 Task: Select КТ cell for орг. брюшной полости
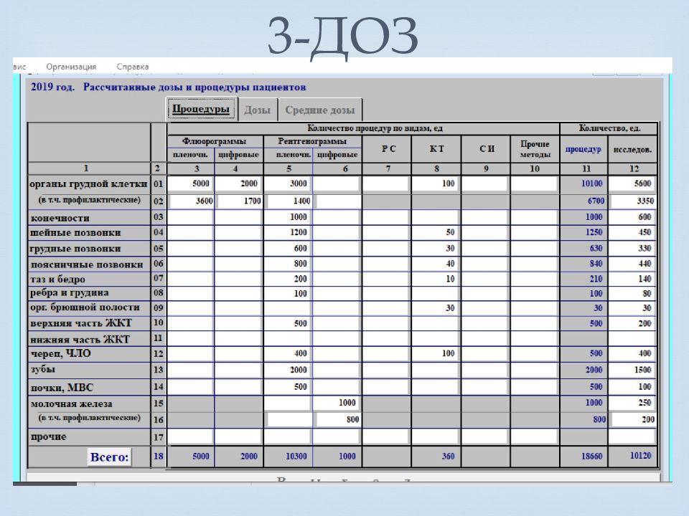pos(435,308)
